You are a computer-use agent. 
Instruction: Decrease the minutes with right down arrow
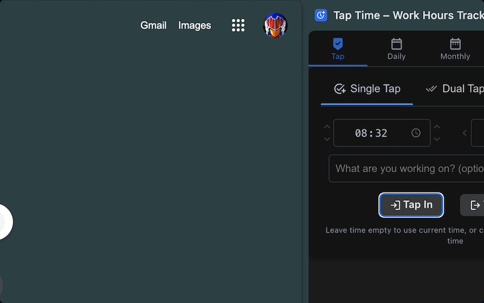pyautogui.click(x=436, y=139)
